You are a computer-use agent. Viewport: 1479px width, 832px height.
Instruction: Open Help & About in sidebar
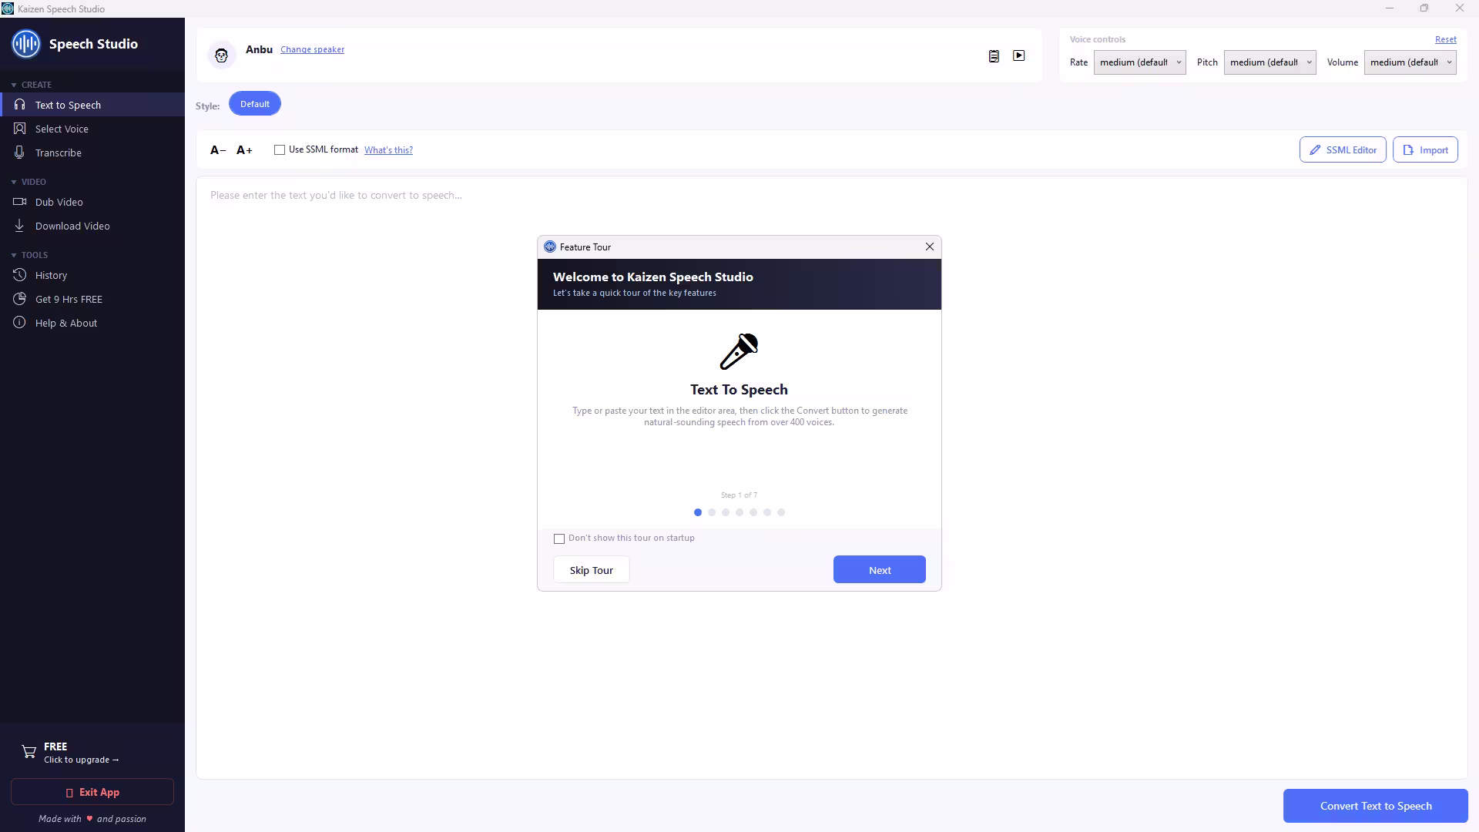(x=92, y=323)
